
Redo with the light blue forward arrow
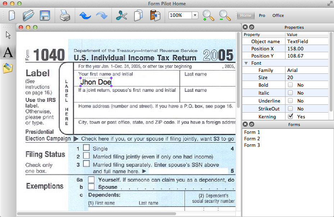pyautogui.click(x=102, y=15)
